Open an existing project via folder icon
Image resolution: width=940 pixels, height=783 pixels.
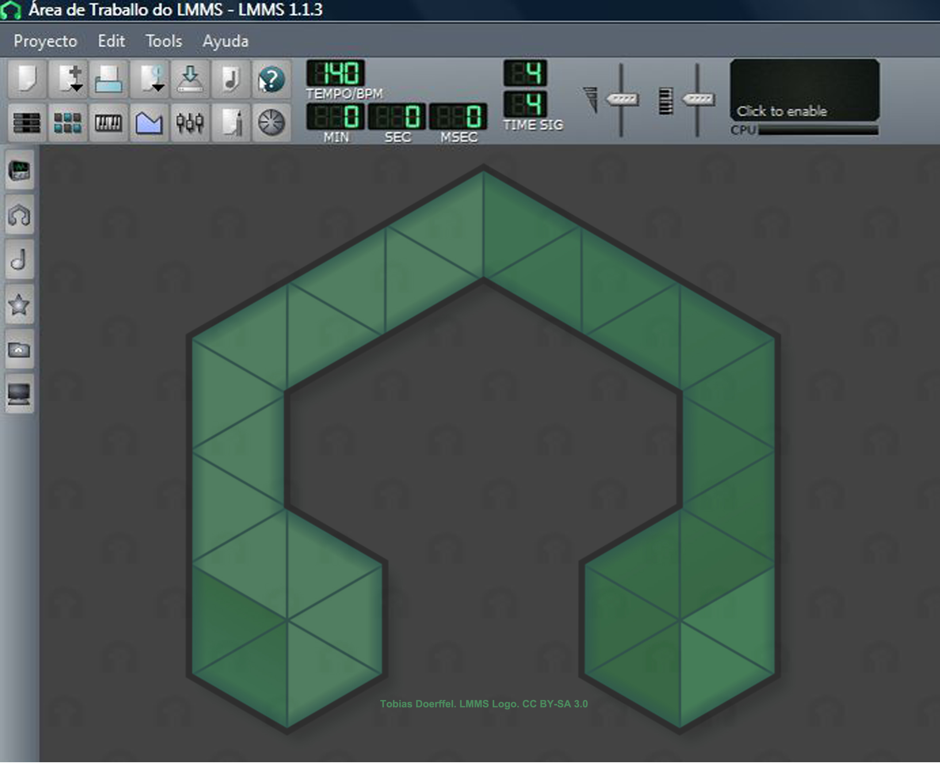click(108, 79)
